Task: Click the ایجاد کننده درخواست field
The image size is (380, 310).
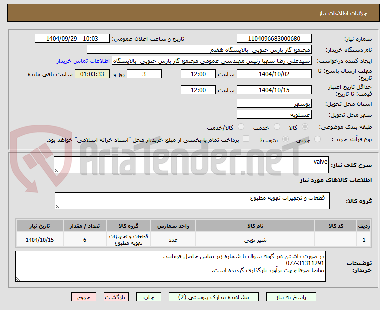Action: [211, 61]
